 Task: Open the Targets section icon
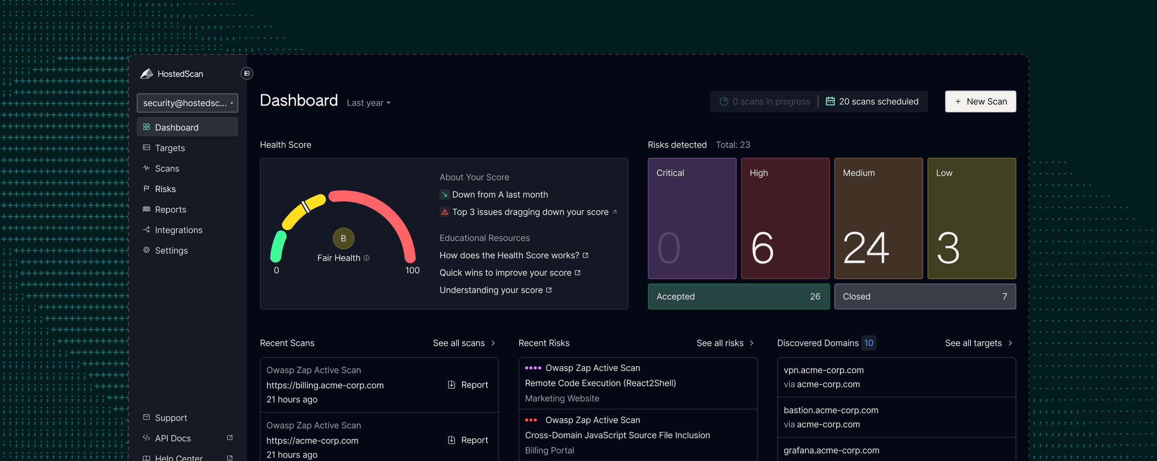(146, 147)
